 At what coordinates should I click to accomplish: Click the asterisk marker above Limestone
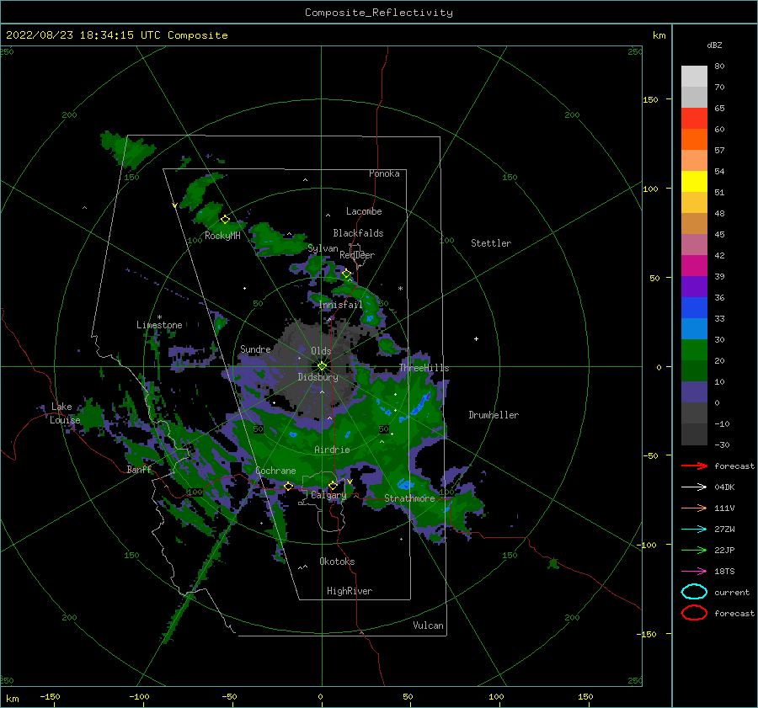point(159,317)
